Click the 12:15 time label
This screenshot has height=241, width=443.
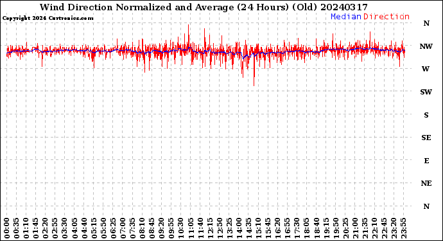(210, 228)
